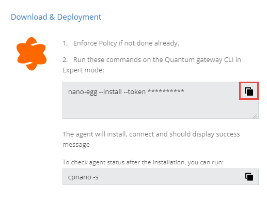Click the word cpnano in status field
This screenshot has height=199, width=267.
[x=80, y=177]
